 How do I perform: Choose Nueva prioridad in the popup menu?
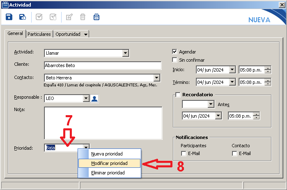(x=107, y=154)
